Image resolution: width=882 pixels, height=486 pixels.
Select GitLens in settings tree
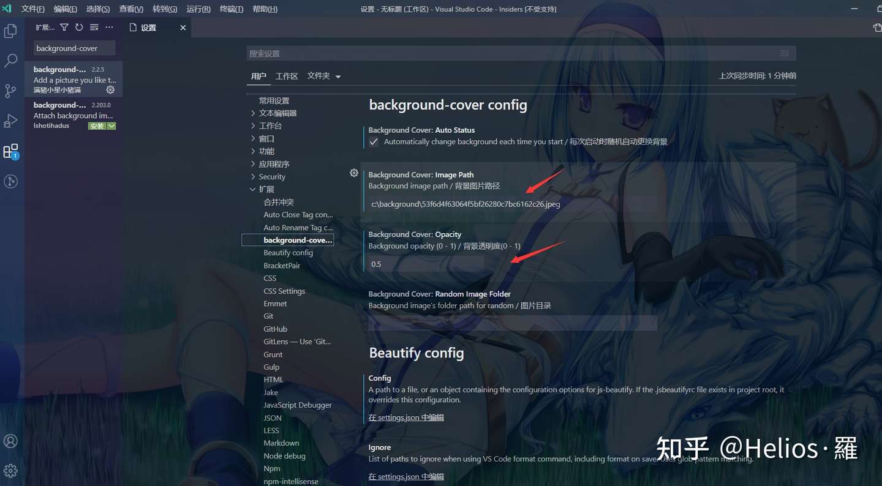click(297, 342)
